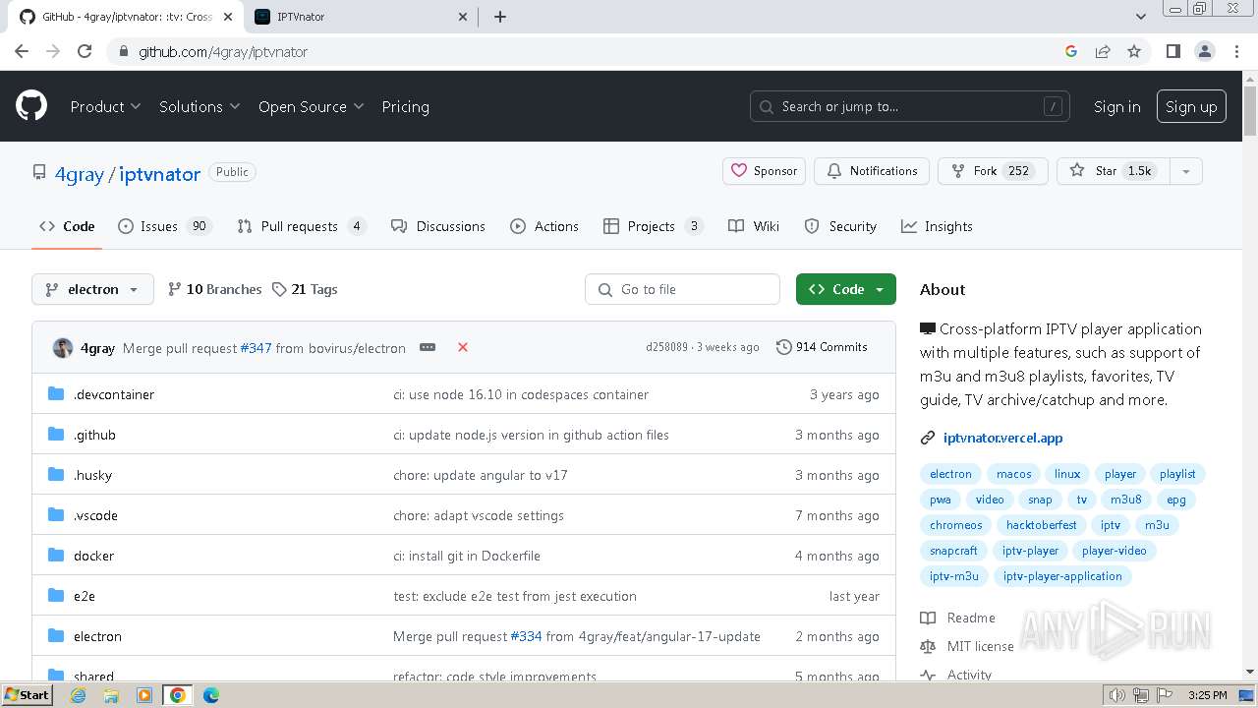Viewport: 1258px width, 708px height.
Task: Open the green Code dropdown button
Action: tap(846, 289)
